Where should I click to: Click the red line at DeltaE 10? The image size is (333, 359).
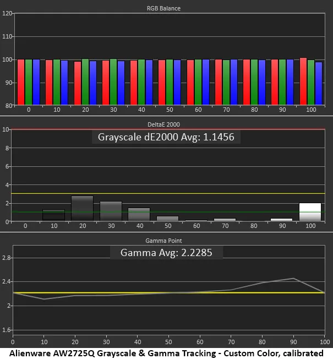[165, 129]
